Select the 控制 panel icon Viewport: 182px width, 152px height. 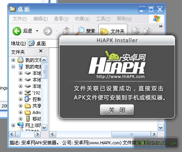tap(28, 99)
